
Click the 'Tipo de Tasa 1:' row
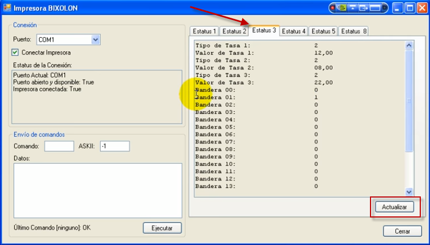pyautogui.click(x=257, y=45)
